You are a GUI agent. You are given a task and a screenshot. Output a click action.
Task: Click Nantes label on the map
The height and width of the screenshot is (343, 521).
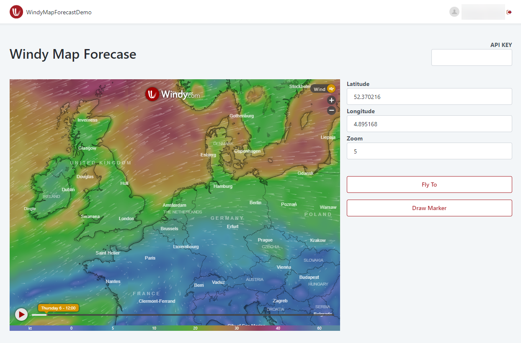click(x=113, y=281)
